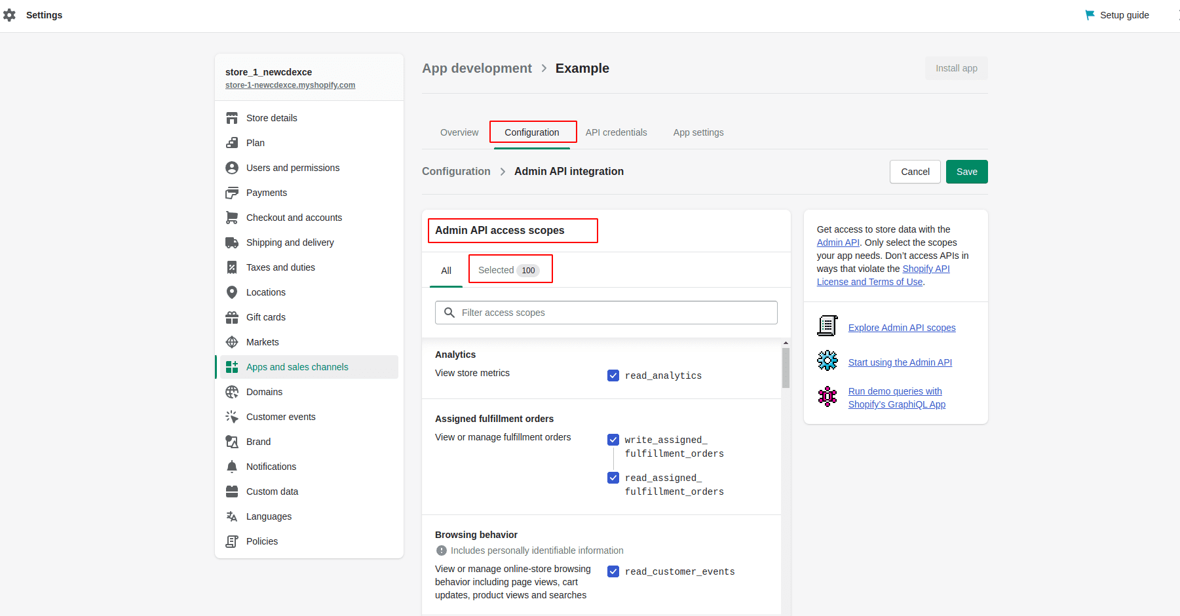Click the Domains globe icon
This screenshot has height=616, width=1180.
click(x=232, y=392)
